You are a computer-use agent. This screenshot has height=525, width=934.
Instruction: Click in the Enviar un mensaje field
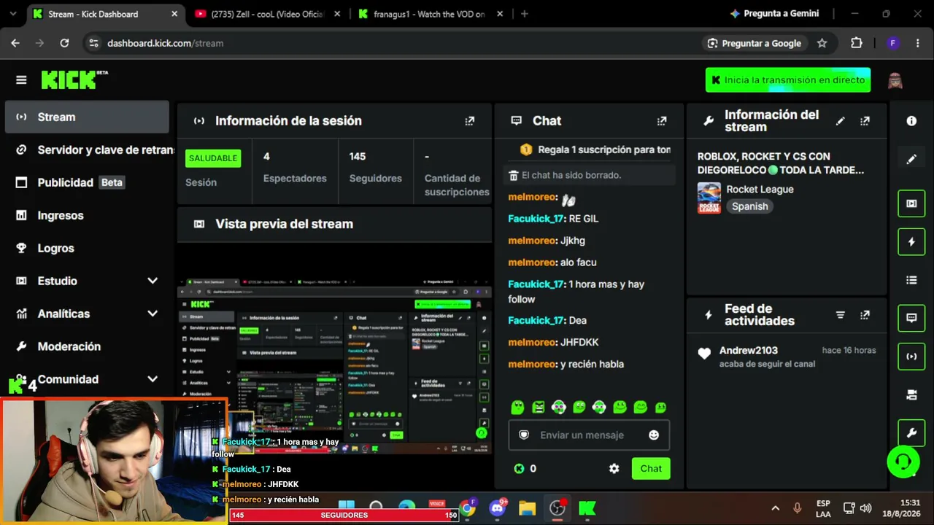pyautogui.click(x=589, y=435)
